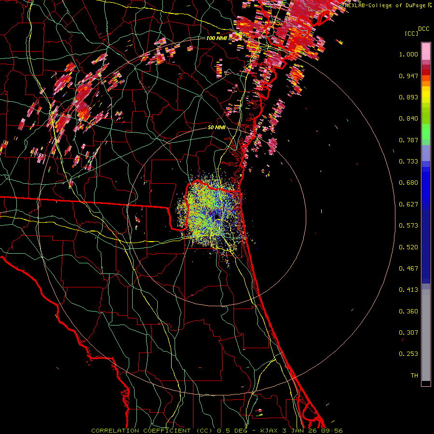
Task: Select the 0.733 color scale value
Action: [408, 162]
